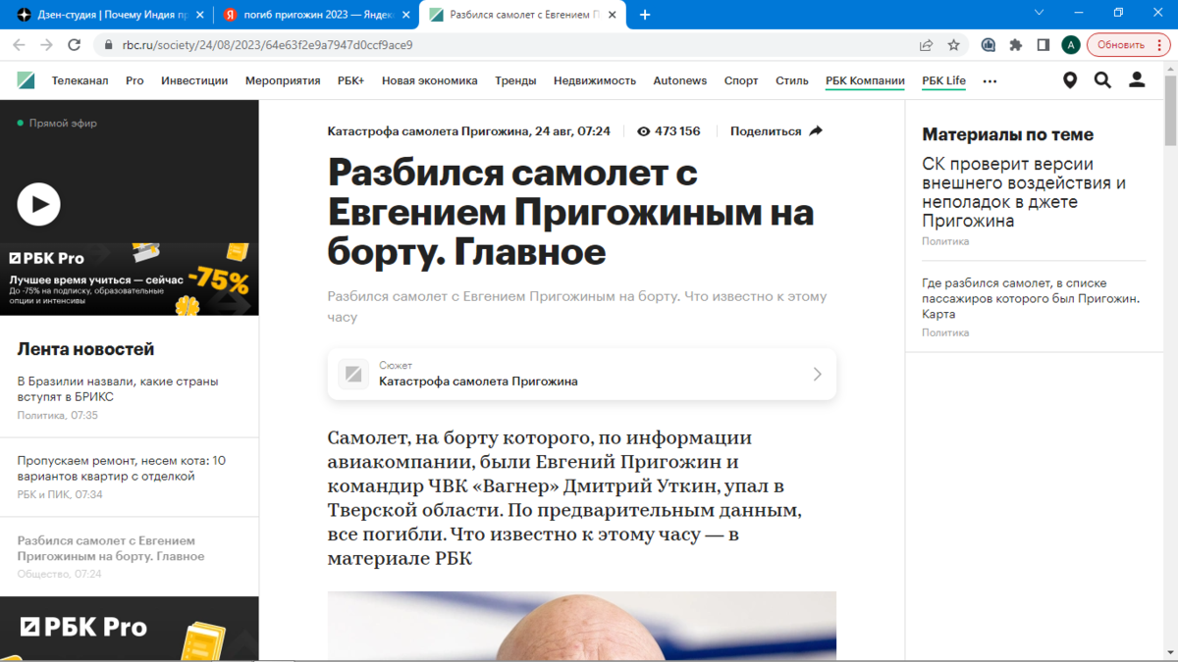The width and height of the screenshot is (1178, 662).
Task: Open a new browser tab
Action: coord(645,15)
